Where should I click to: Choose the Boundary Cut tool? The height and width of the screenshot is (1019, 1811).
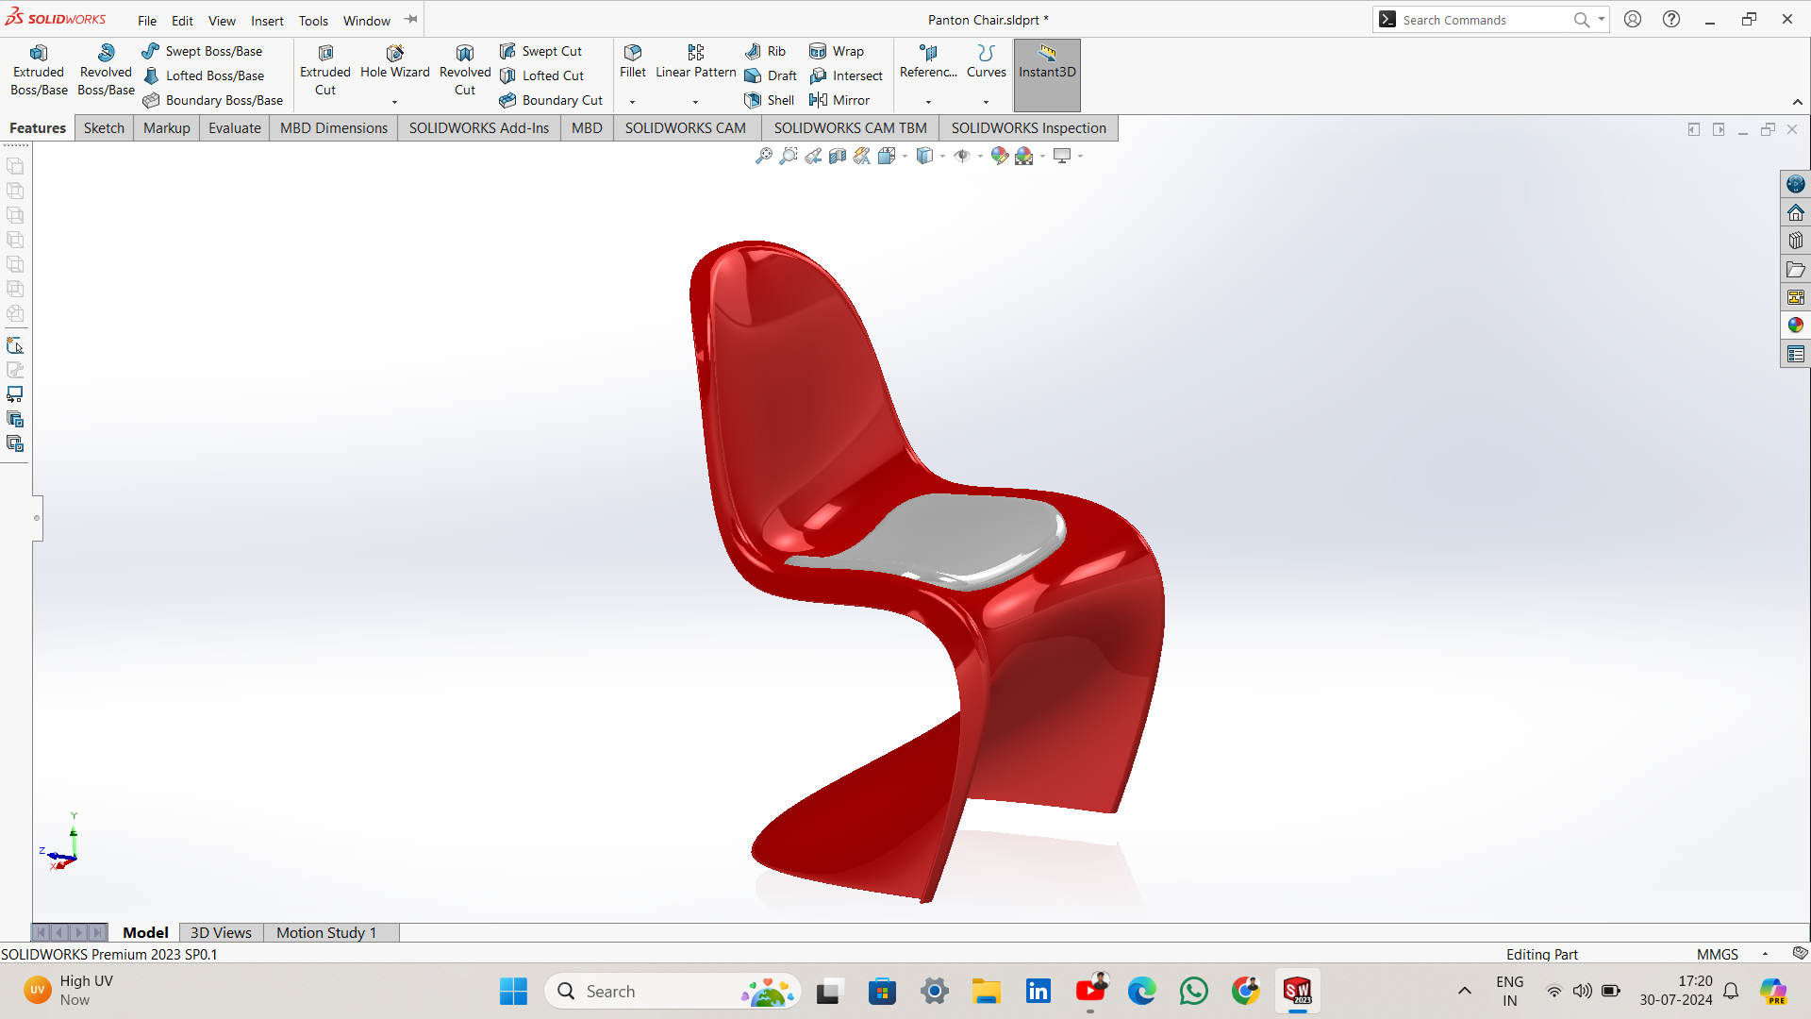click(x=551, y=100)
